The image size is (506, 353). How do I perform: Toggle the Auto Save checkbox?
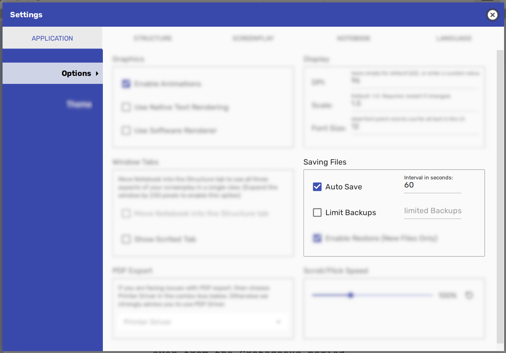tap(317, 187)
